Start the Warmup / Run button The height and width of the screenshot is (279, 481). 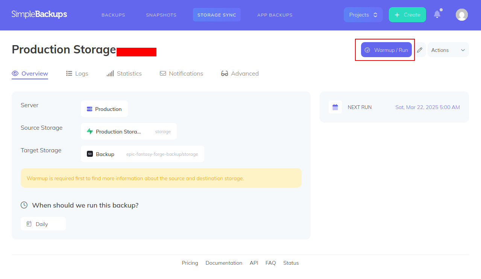point(386,50)
